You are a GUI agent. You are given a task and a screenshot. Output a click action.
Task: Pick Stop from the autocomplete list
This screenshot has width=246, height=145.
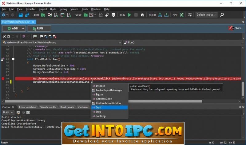click(109, 112)
